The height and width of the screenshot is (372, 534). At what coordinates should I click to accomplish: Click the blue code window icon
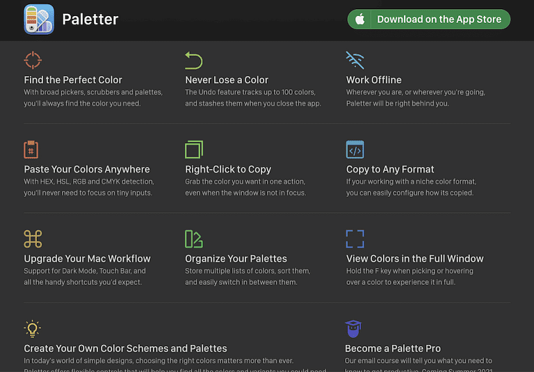[x=355, y=149]
